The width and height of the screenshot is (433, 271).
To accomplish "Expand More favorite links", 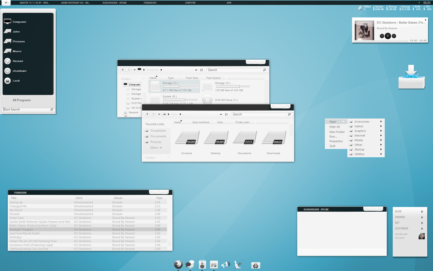I will click(156, 148).
